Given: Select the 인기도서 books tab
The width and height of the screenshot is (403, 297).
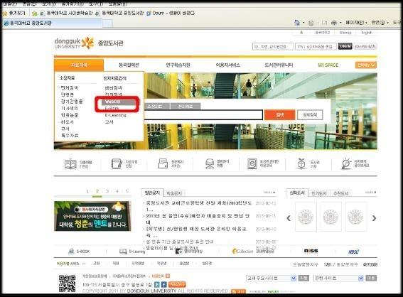Looking at the screenshot, I should [318, 193].
